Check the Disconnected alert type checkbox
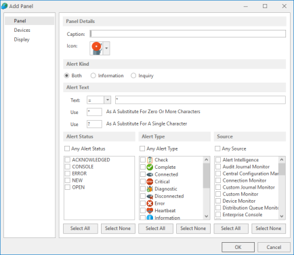The width and height of the screenshot is (294, 255). point(143,196)
